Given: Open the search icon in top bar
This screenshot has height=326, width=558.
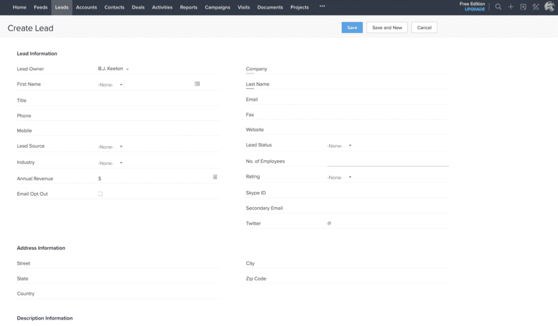Looking at the screenshot, I should coord(498,7).
